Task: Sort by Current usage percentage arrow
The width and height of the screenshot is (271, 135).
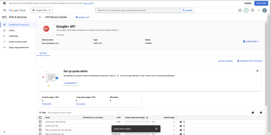Action: click(147, 117)
